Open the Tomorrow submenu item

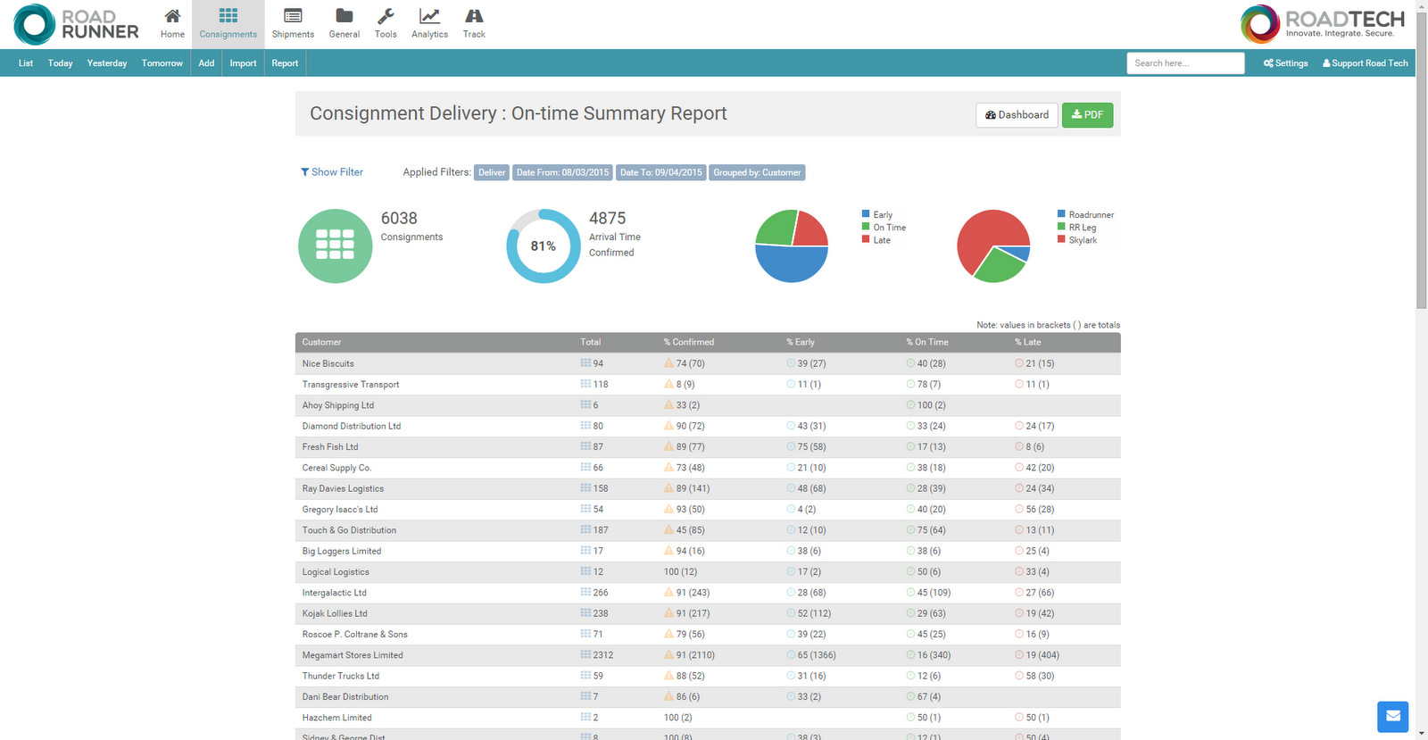[162, 63]
